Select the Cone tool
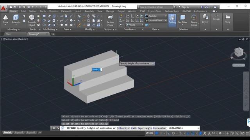 coord(5,19)
